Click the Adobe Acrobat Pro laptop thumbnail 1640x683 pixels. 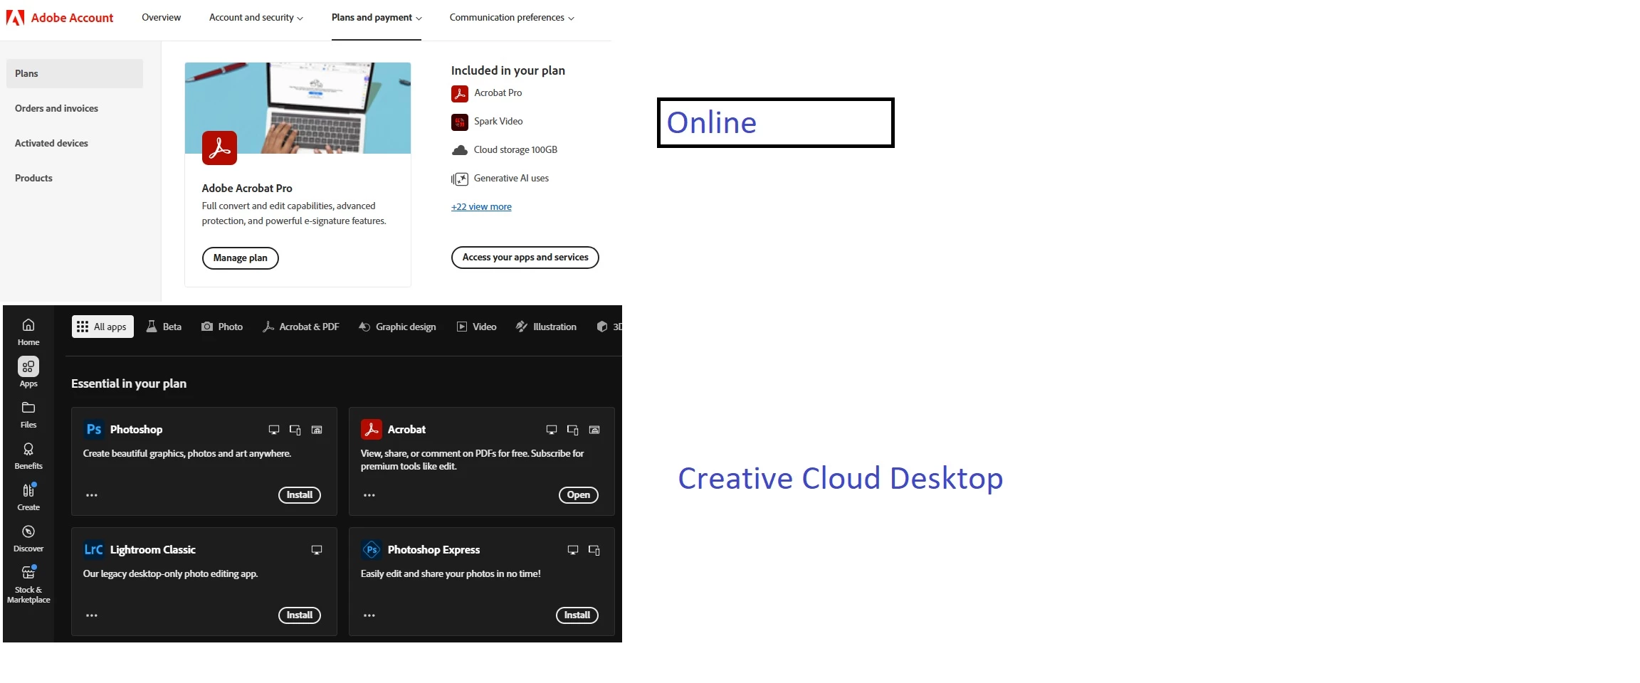(298, 107)
